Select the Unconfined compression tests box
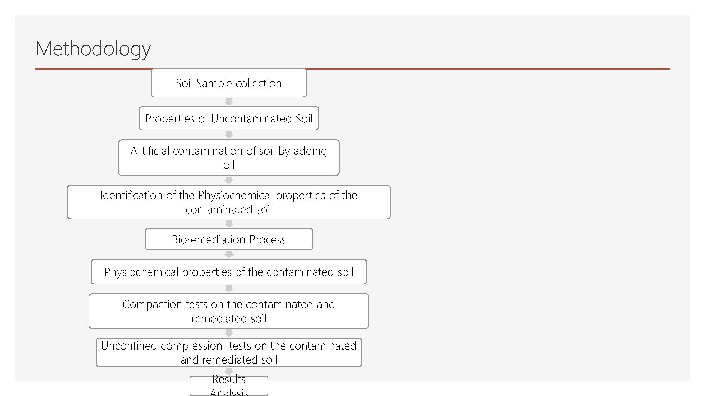 [x=229, y=352]
